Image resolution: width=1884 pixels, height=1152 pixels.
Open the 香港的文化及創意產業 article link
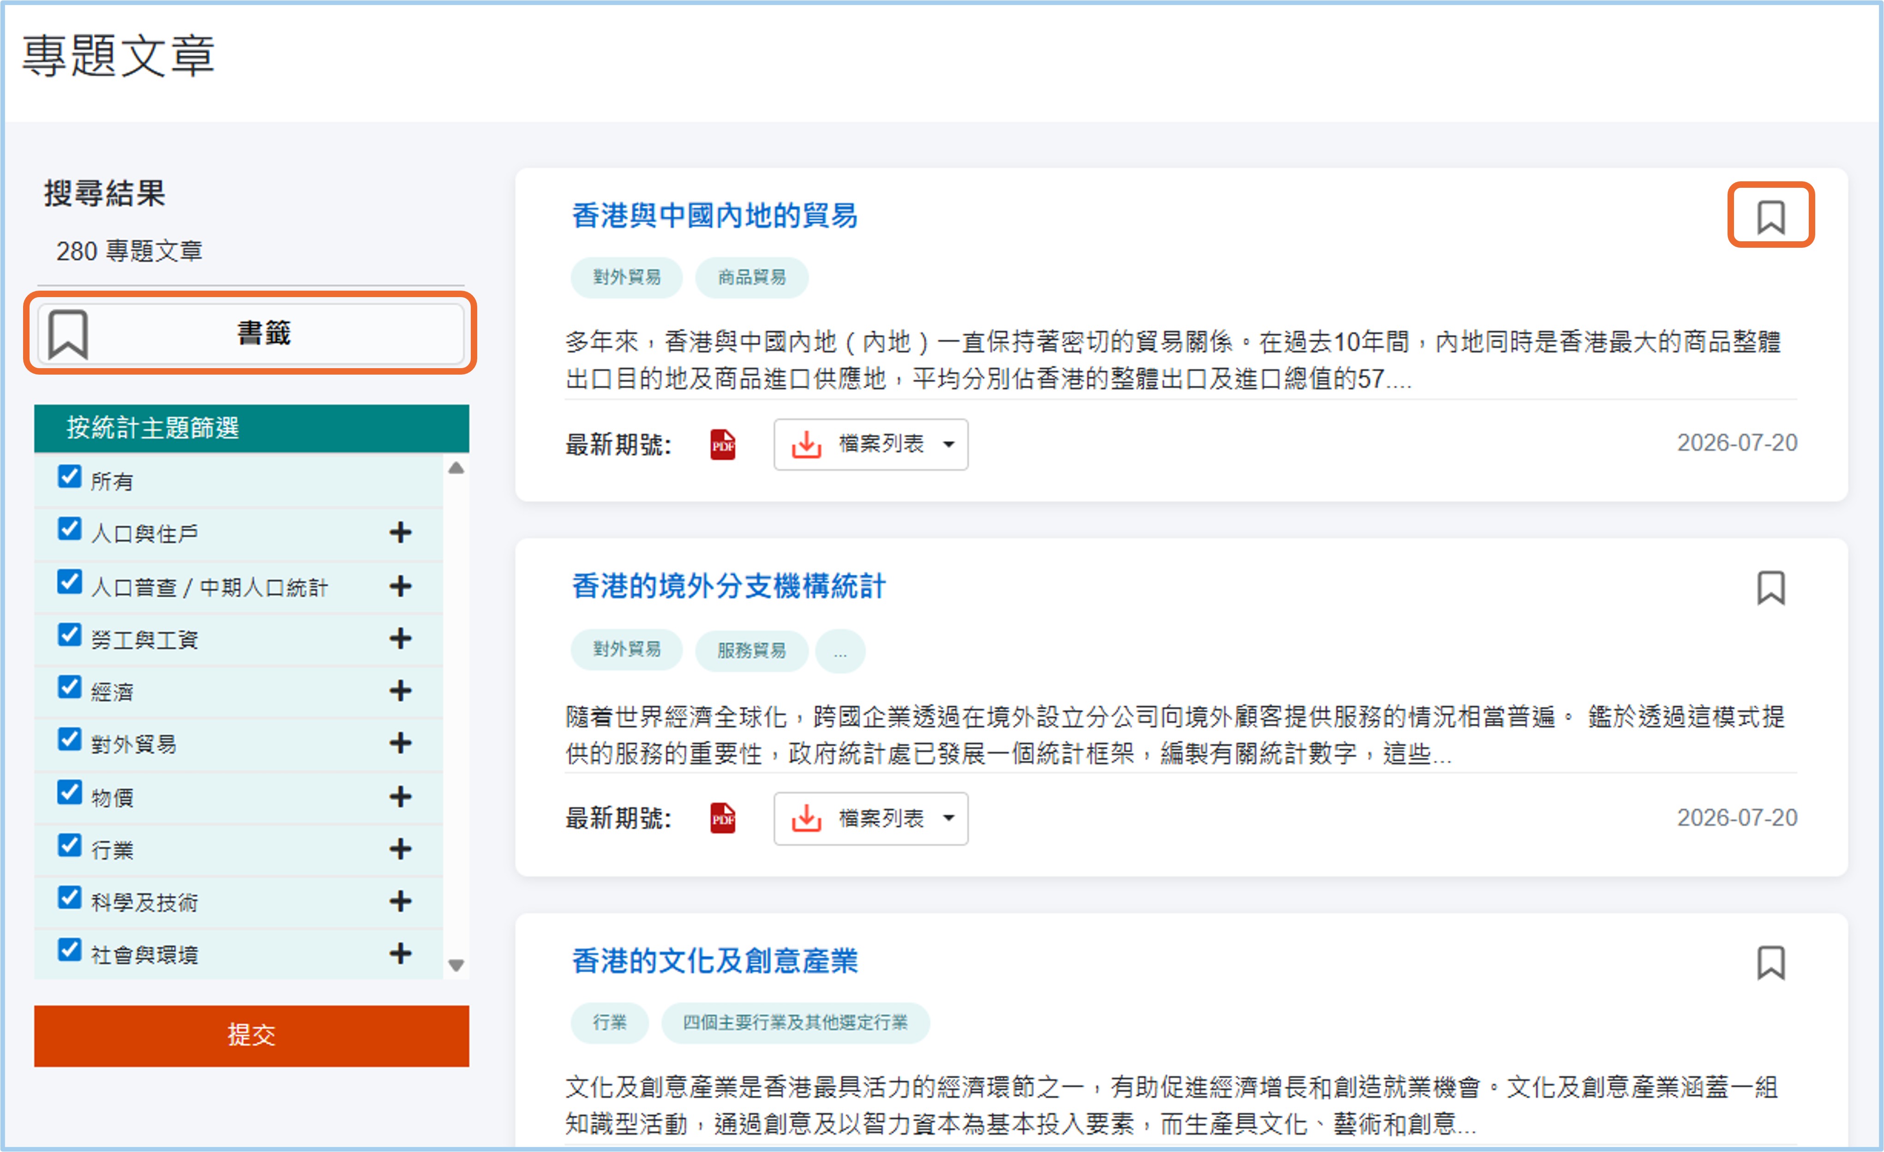[x=714, y=961]
